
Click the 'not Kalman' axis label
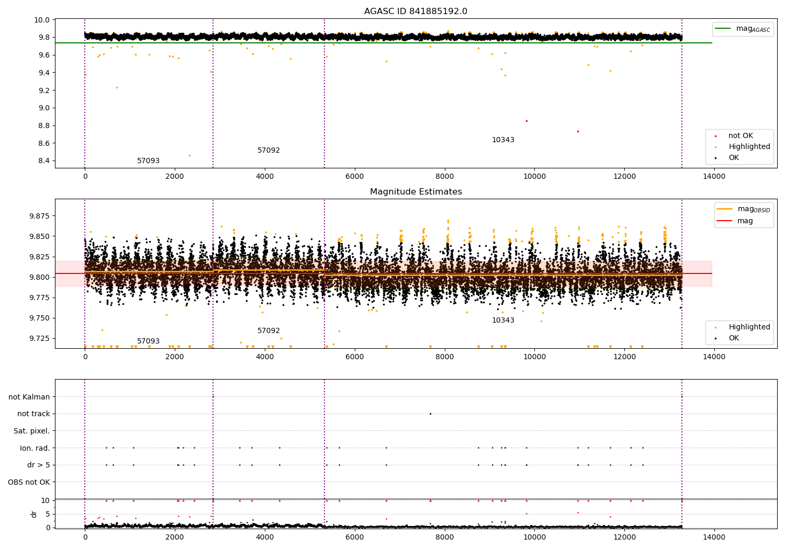29,397
